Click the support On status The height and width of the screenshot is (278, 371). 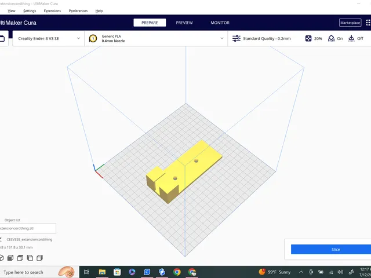click(x=340, y=39)
